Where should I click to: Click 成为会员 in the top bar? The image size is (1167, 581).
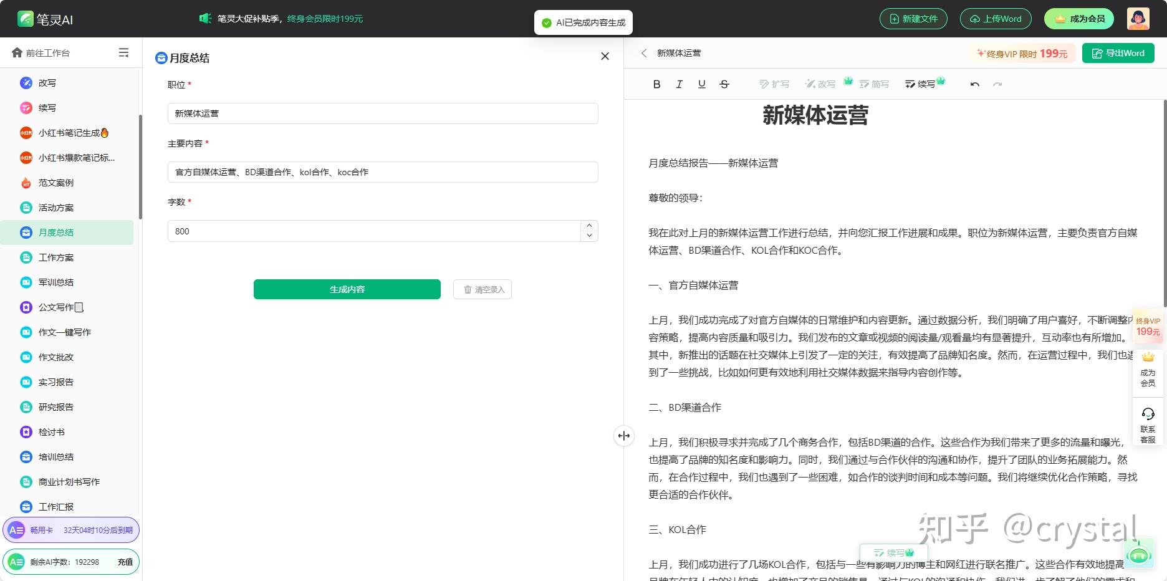coord(1079,19)
